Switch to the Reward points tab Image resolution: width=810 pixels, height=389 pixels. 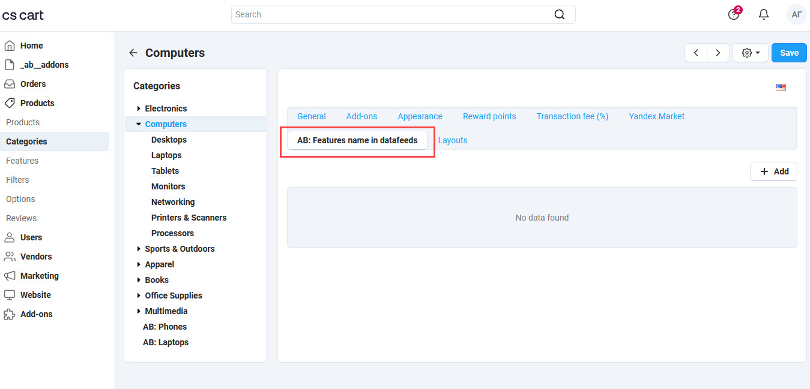pos(489,116)
